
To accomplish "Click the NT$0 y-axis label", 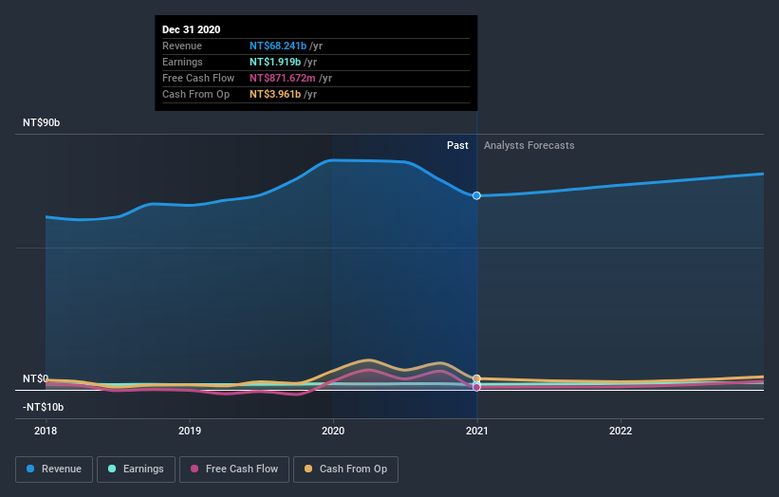I will [x=35, y=378].
